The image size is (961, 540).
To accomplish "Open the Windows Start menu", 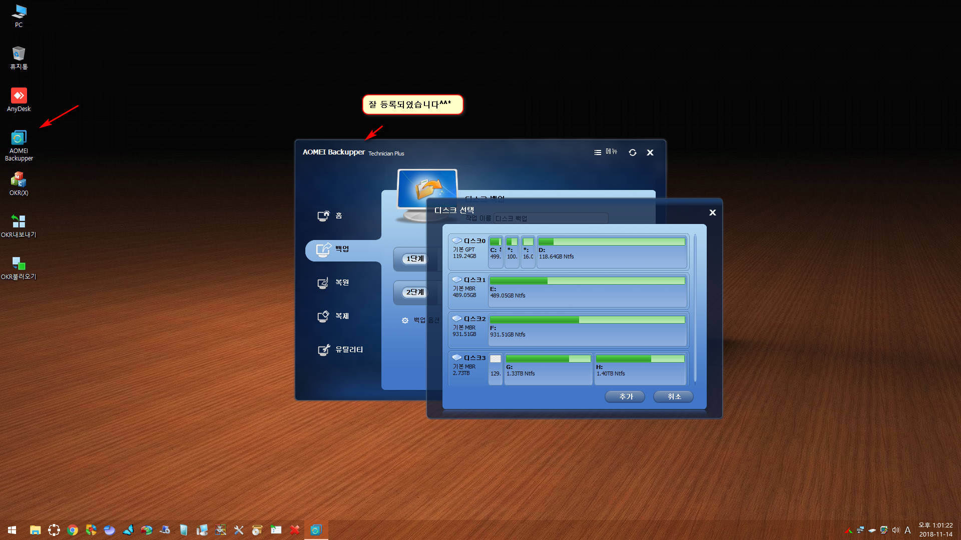I will point(12,530).
